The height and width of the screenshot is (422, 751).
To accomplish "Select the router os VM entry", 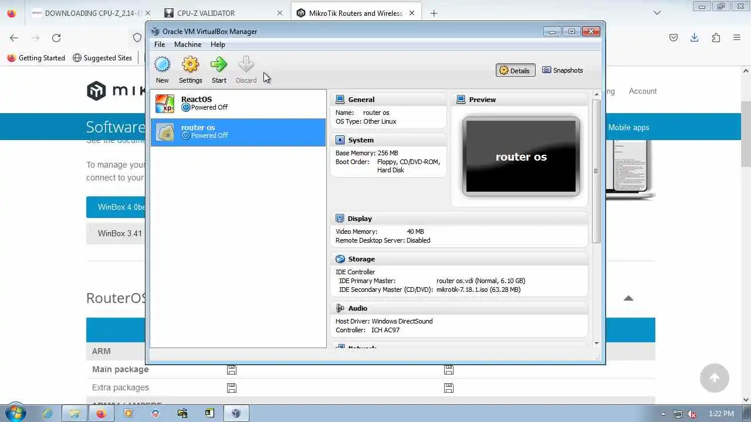I will coord(238,132).
